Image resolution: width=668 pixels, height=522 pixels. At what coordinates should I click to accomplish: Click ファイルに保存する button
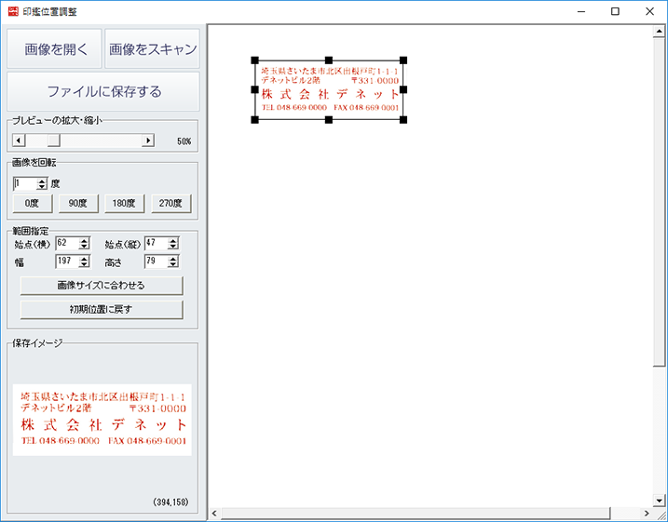pos(103,91)
